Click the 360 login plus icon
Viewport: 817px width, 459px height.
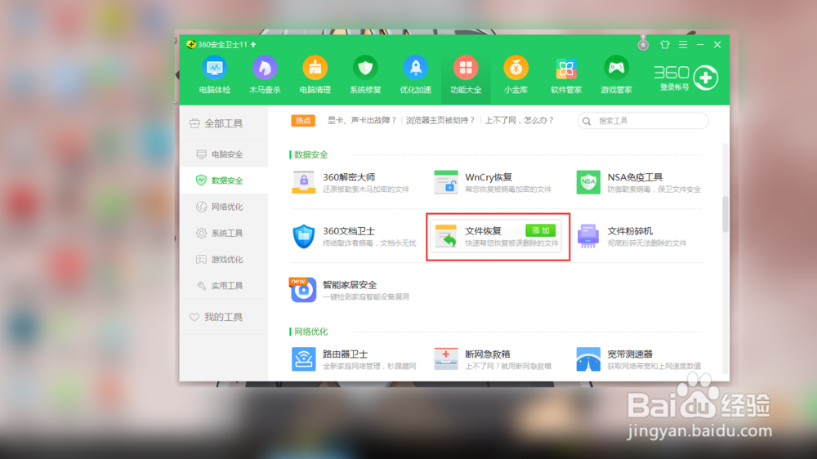pos(706,78)
